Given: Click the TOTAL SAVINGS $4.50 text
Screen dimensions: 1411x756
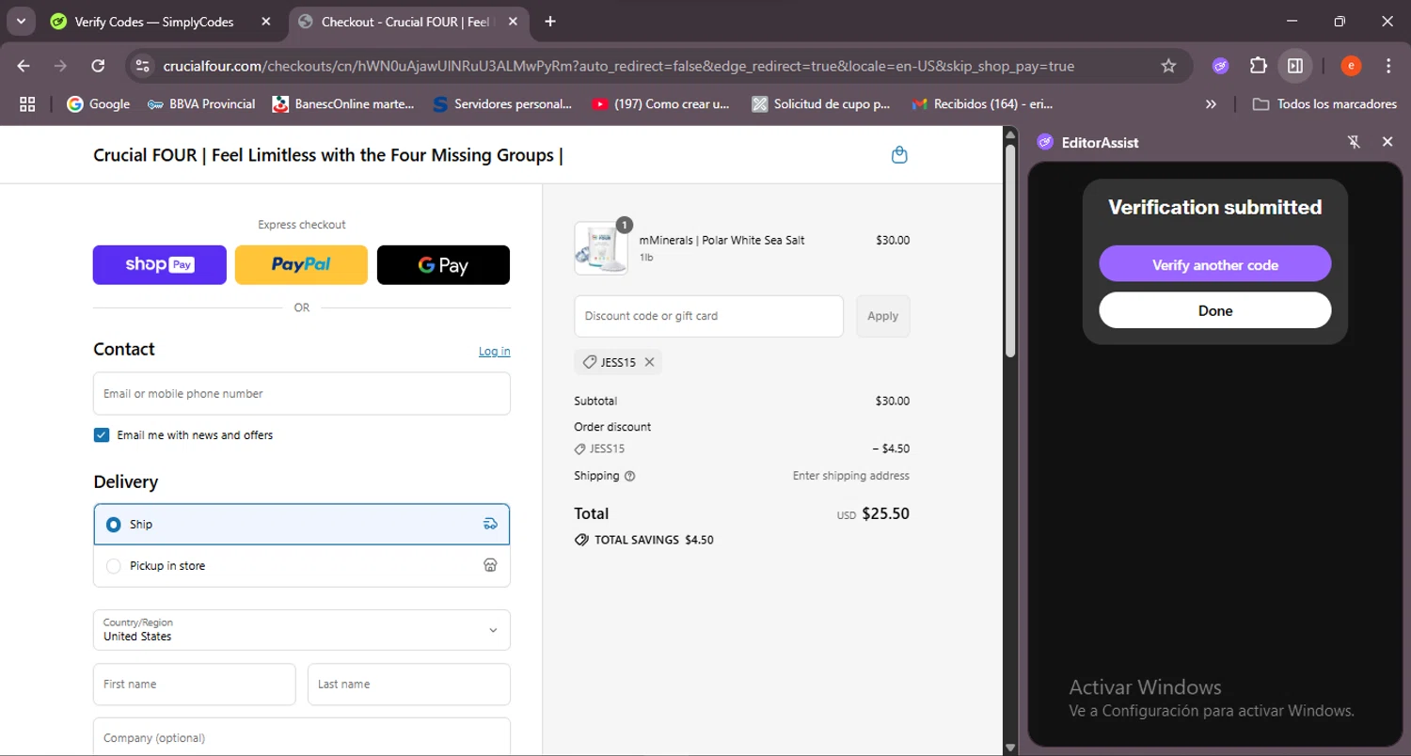Looking at the screenshot, I should (654, 541).
